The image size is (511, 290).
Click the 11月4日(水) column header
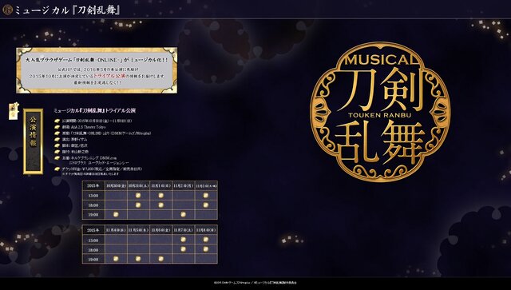click(116, 230)
